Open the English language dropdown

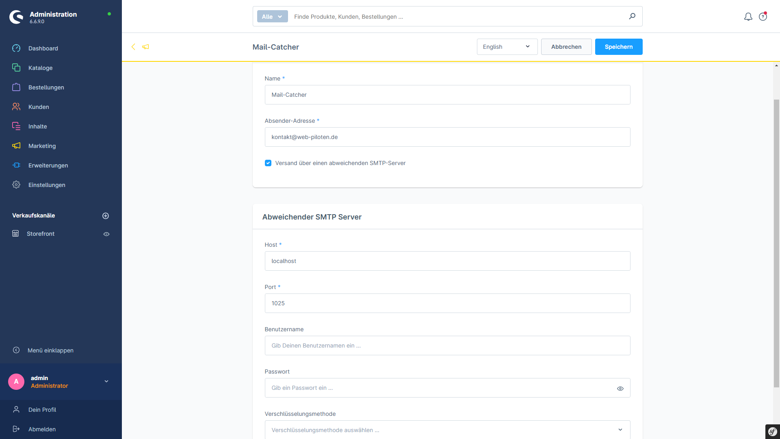click(507, 47)
